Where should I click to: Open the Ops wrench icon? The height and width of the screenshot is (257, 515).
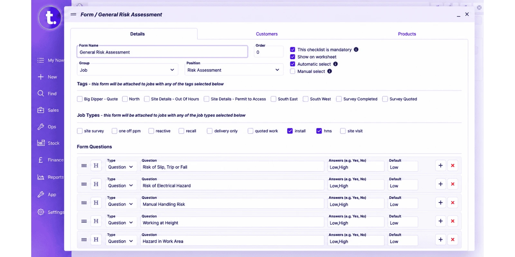pyautogui.click(x=41, y=127)
